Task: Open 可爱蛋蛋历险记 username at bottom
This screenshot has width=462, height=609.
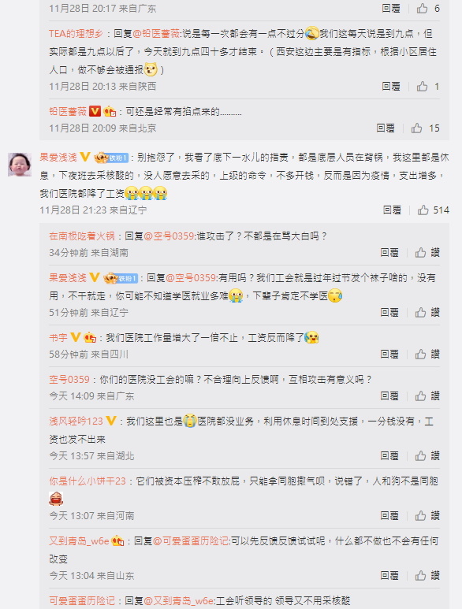Action: [x=82, y=601]
